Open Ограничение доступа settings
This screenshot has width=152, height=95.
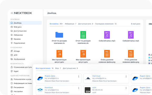[x=21, y=67]
